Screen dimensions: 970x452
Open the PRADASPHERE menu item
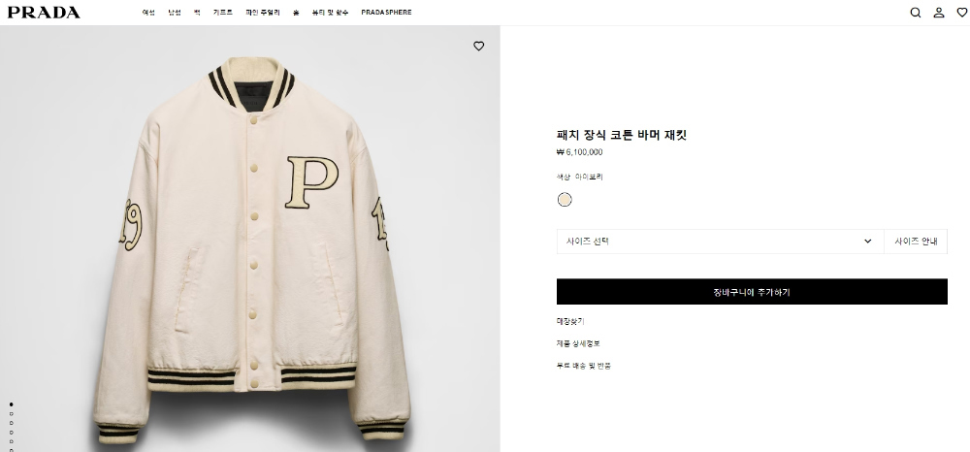(386, 13)
